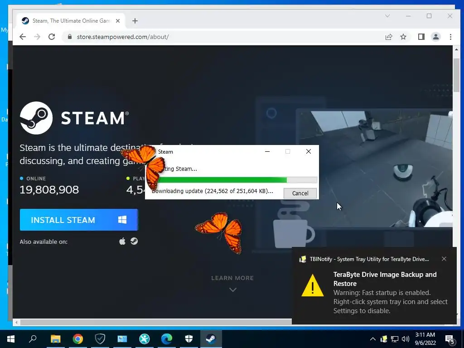
Task: Click the network tray icon
Action: pyautogui.click(x=395, y=339)
